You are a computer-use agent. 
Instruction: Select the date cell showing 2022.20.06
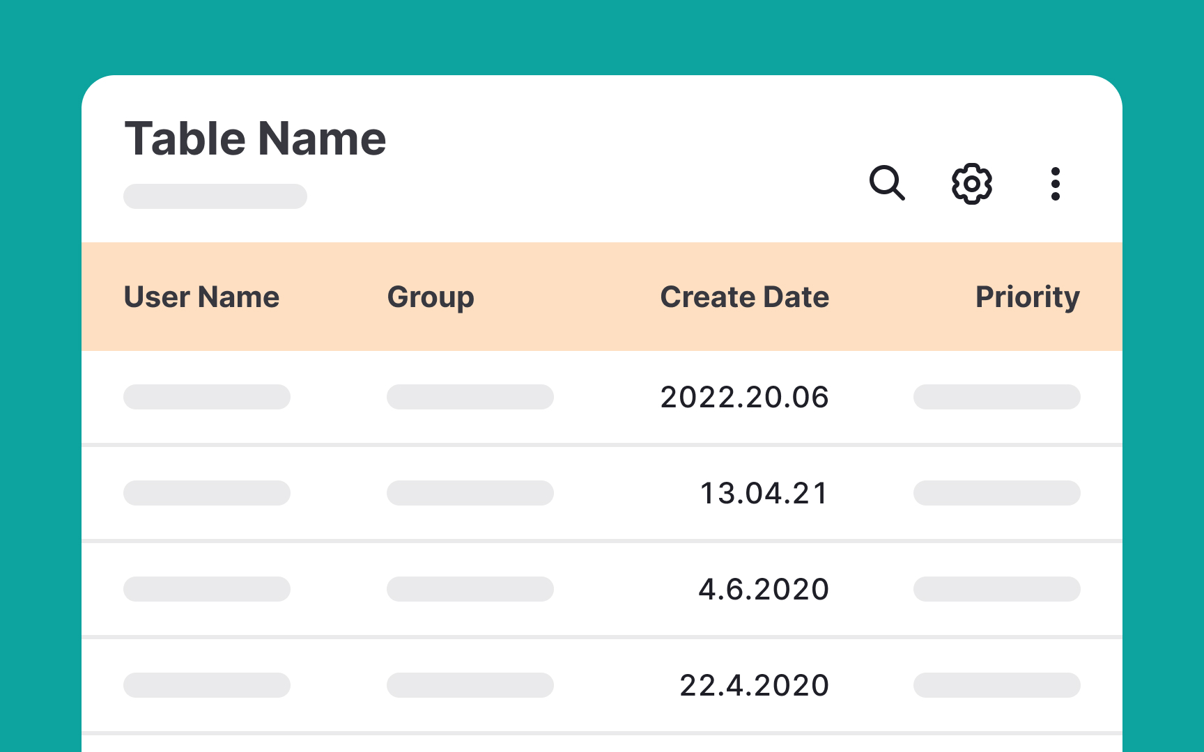[x=744, y=397]
